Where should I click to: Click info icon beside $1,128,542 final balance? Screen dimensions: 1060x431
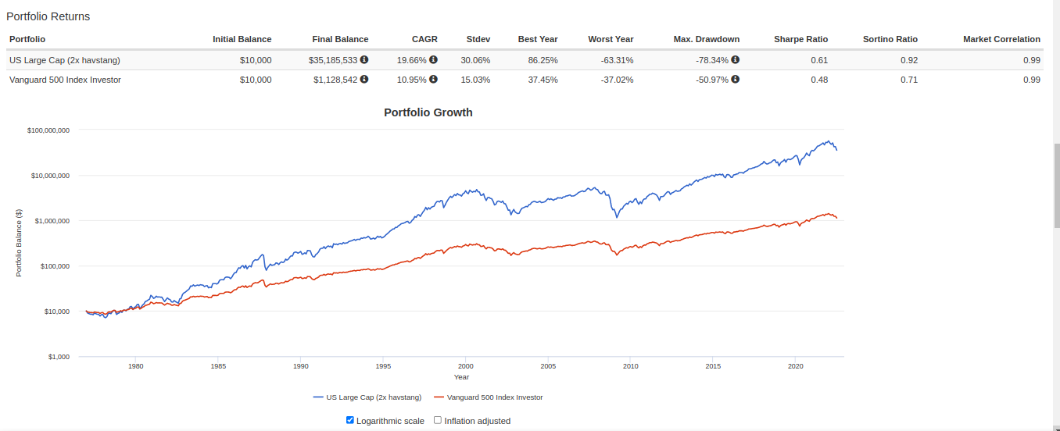[x=364, y=80]
